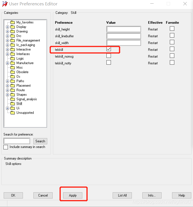Click the File_management folder icon
193x207 pixels.
click(x=12, y=40)
